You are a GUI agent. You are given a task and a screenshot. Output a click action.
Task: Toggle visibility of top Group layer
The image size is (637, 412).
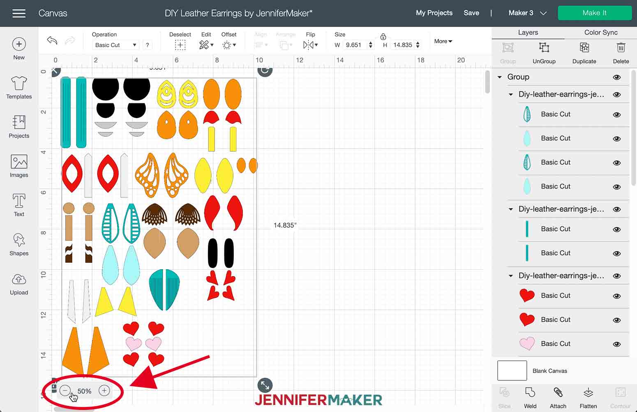(617, 77)
